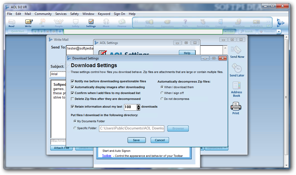Click the Greetings toolbar icon
Screen dimensions: 296x175
click(x=221, y=23)
